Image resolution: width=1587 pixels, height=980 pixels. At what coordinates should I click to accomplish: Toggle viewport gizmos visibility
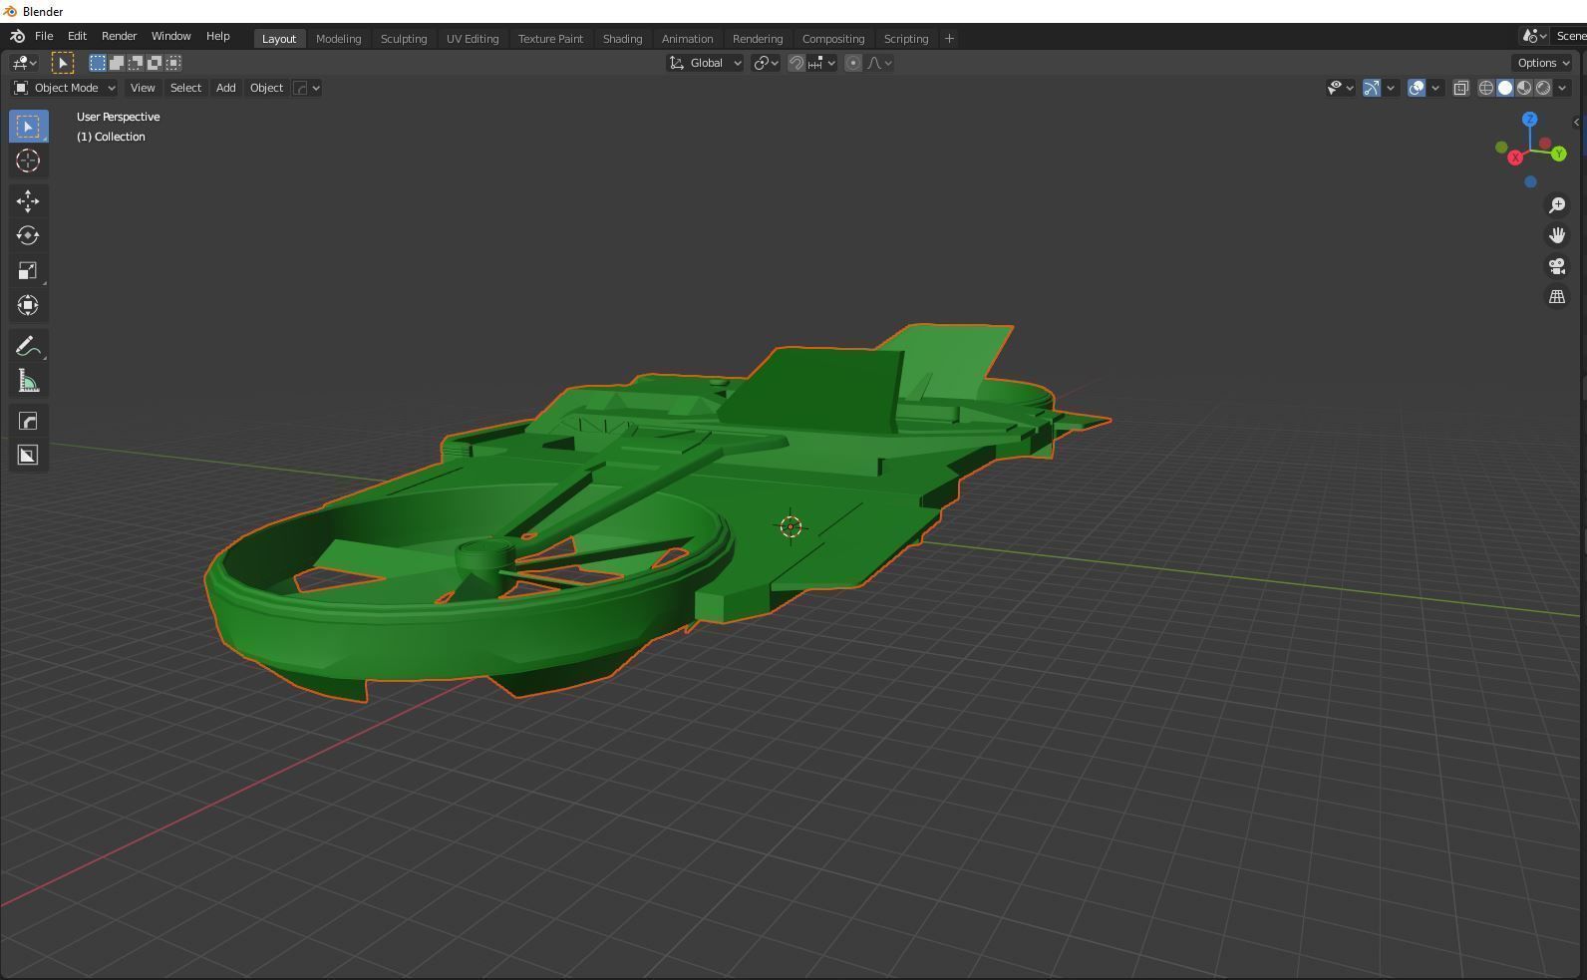1372,89
